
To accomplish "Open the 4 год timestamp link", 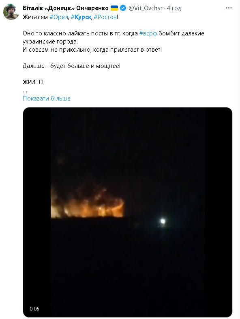I will pyautogui.click(x=174, y=8).
